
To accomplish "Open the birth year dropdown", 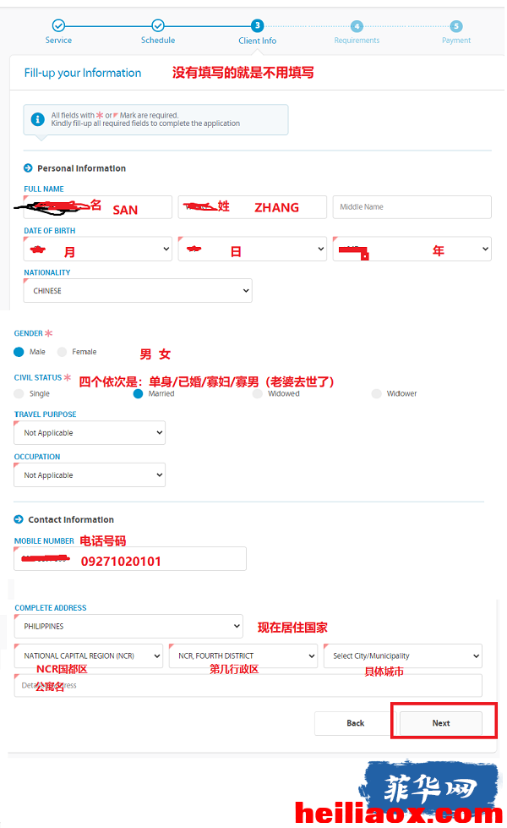I will pos(412,249).
